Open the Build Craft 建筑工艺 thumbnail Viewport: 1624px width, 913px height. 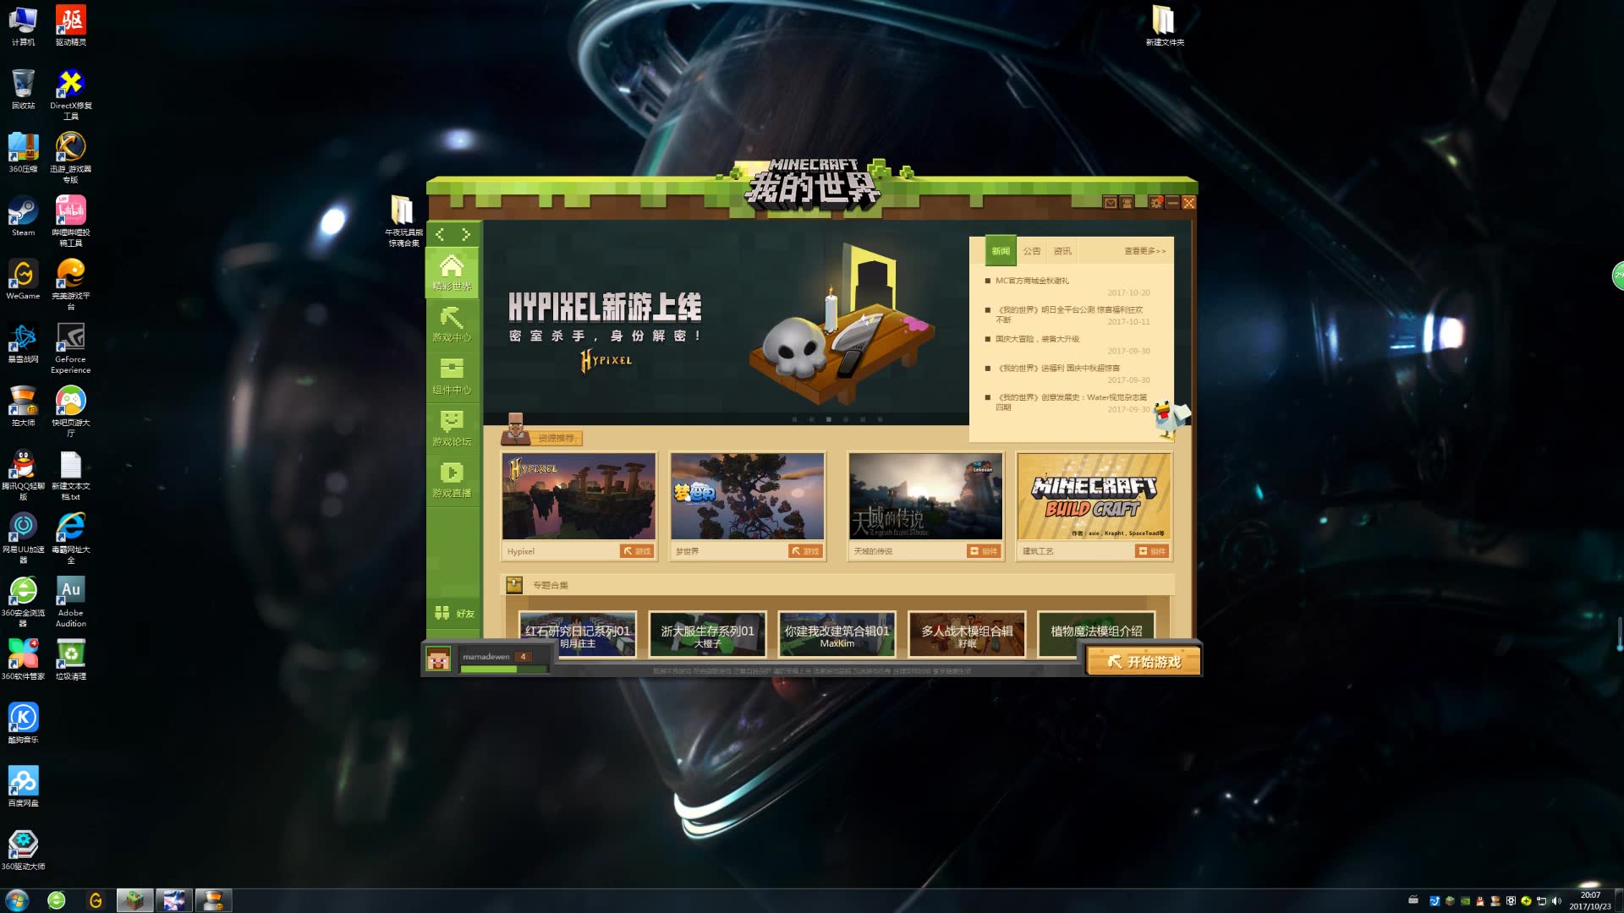[x=1094, y=497]
